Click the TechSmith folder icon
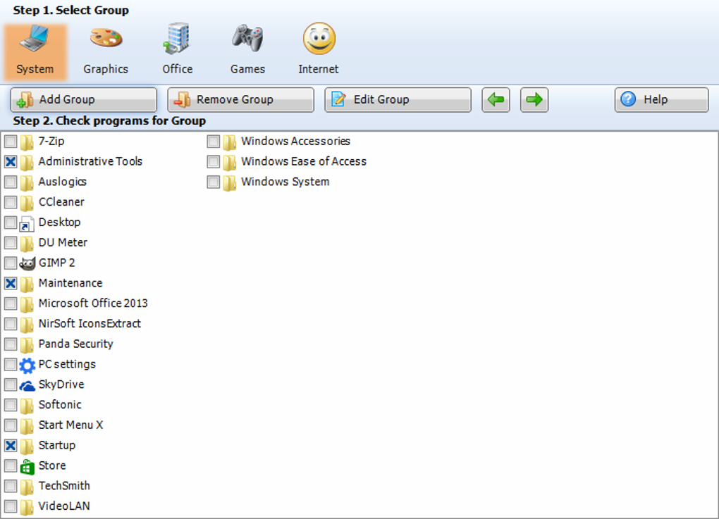This screenshot has height=519, width=719. point(27,487)
